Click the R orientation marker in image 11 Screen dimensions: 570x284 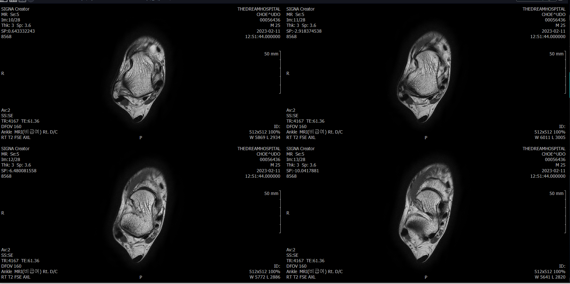pyautogui.click(x=288, y=73)
